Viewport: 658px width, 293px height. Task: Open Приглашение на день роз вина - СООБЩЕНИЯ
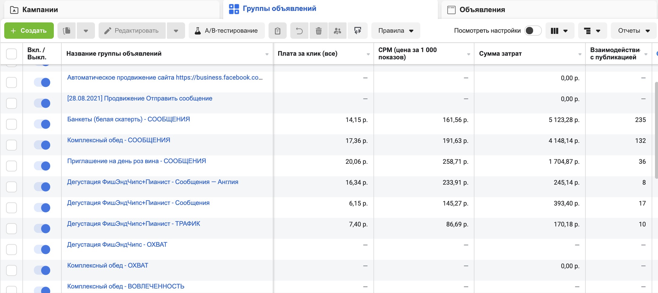(136, 161)
